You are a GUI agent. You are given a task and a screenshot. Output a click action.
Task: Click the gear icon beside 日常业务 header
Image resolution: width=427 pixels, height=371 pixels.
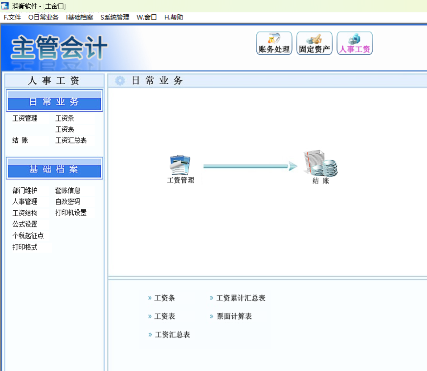(120, 81)
